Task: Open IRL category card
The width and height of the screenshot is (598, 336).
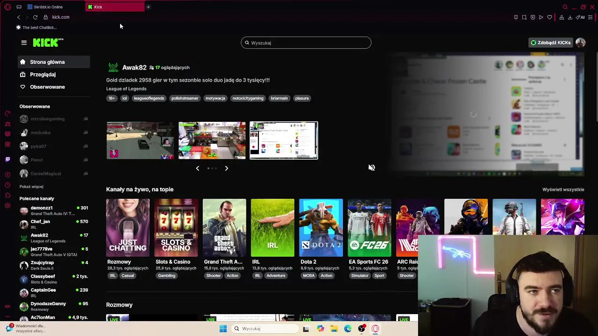Action: click(x=272, y=228)
